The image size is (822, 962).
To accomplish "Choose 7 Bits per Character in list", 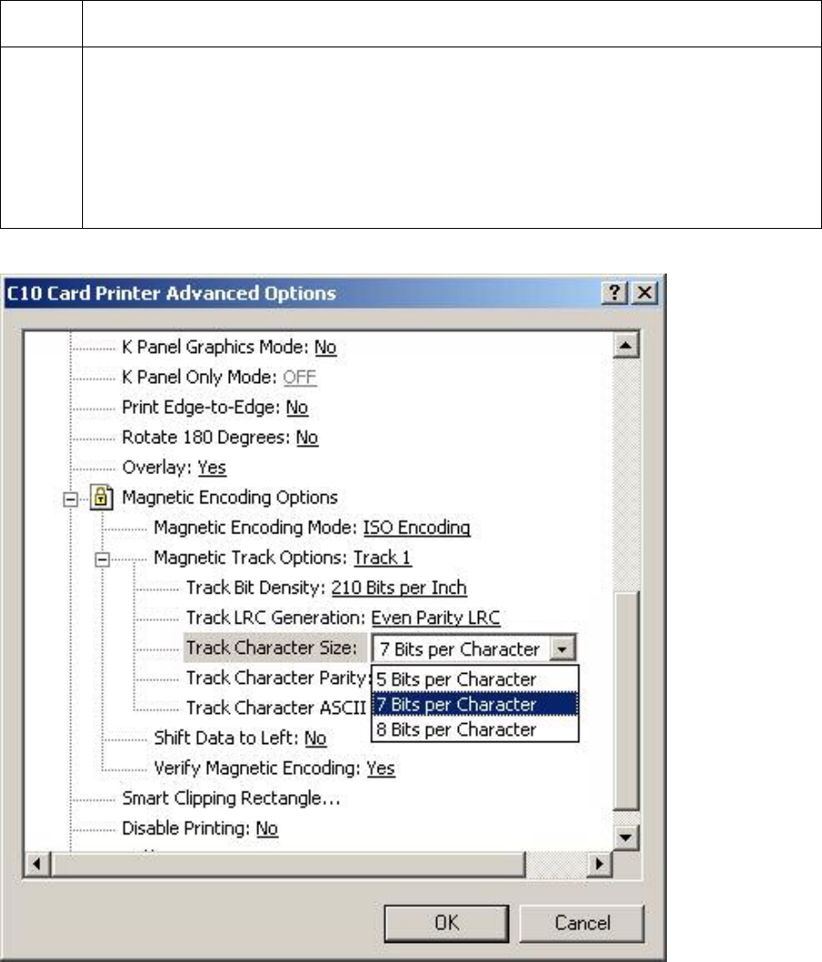I will [x=475, y=704].
